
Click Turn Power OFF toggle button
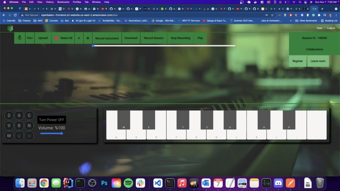51,120
